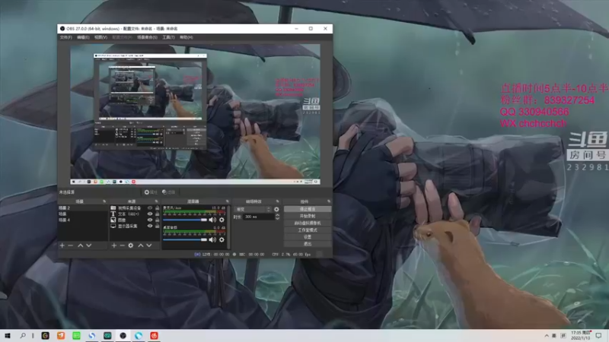Toggle lock on 显示器采集 source
This screenshot has width=609, height=342.
click(158, 226)
